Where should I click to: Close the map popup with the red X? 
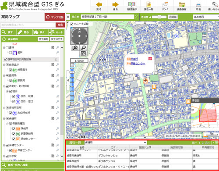point(150,59)
